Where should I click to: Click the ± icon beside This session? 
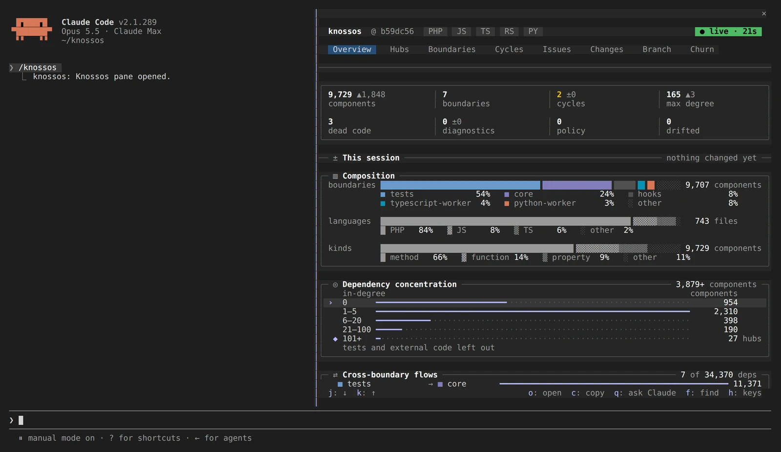tap(335, 158)
